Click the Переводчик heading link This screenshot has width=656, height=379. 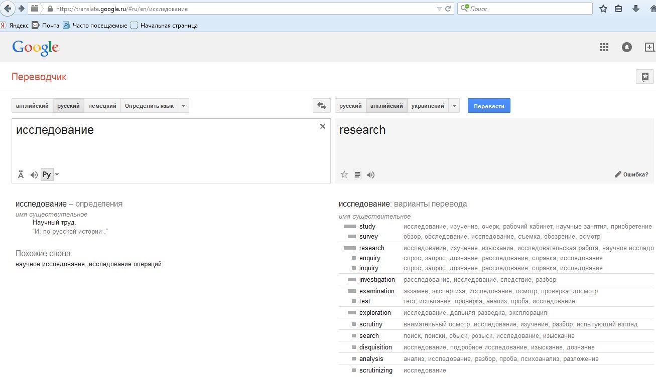(x=39, y=77)
